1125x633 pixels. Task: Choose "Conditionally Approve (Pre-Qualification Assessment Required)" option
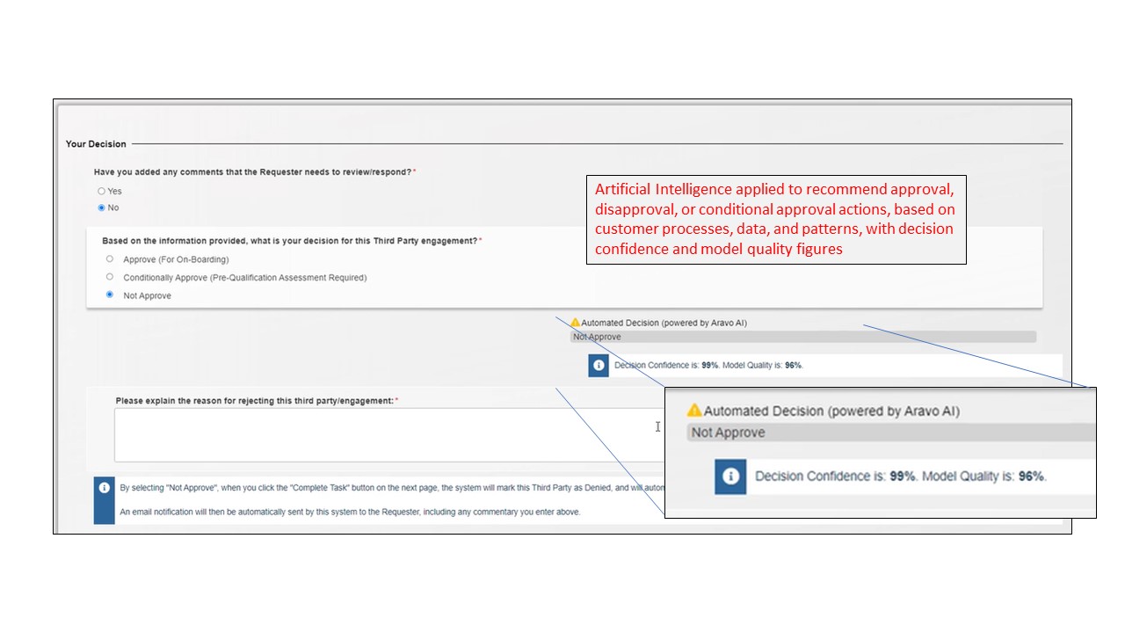click(x=110, y=277)
